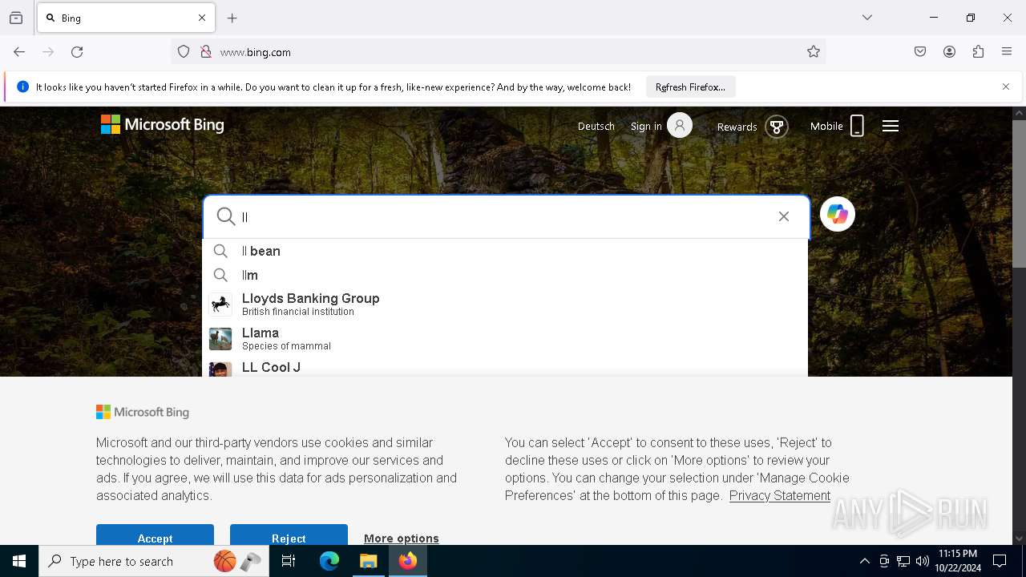Expand the list all tabs chevron
This screenshot has width=1026, height=577.
867,18
